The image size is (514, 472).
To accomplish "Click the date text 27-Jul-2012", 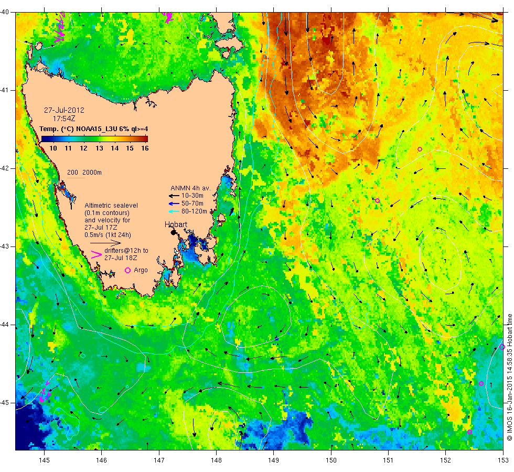I will pos(64,110).
